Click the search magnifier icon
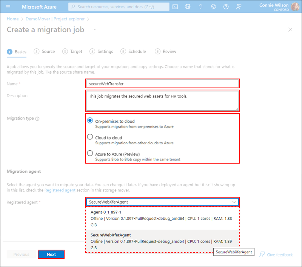Screen dimensions: 302x267 (x=73, y=7)
